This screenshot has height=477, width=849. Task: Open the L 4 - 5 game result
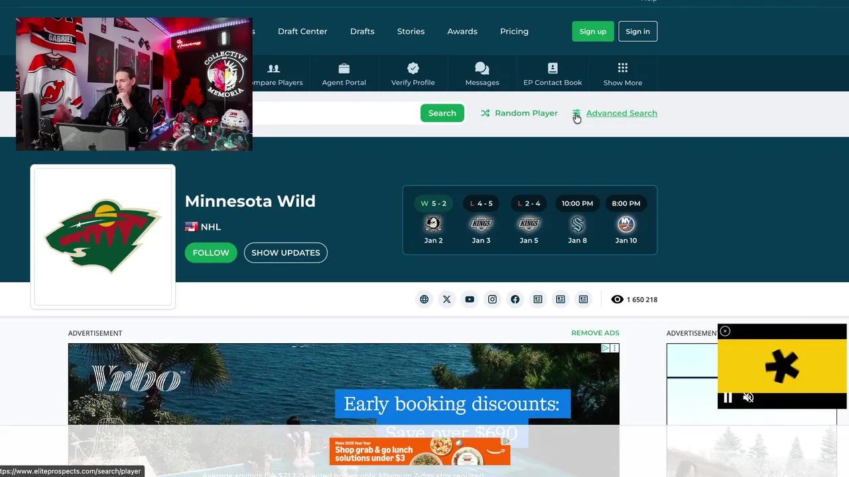point(481,203)
